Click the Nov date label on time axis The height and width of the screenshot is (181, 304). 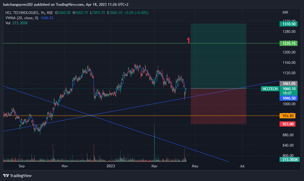(x=65, y=166)
